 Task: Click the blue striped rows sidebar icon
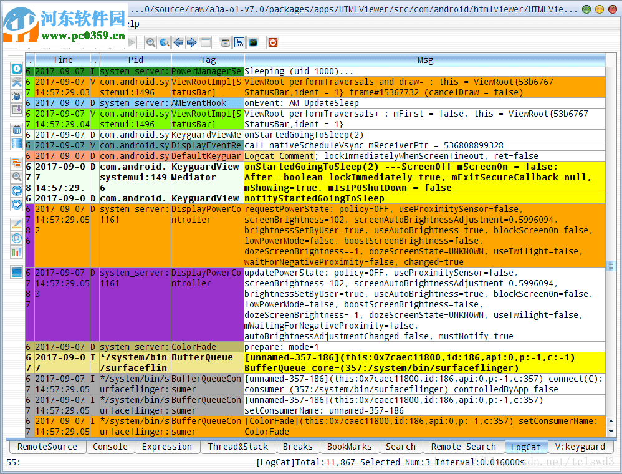[x=17, y=272]
